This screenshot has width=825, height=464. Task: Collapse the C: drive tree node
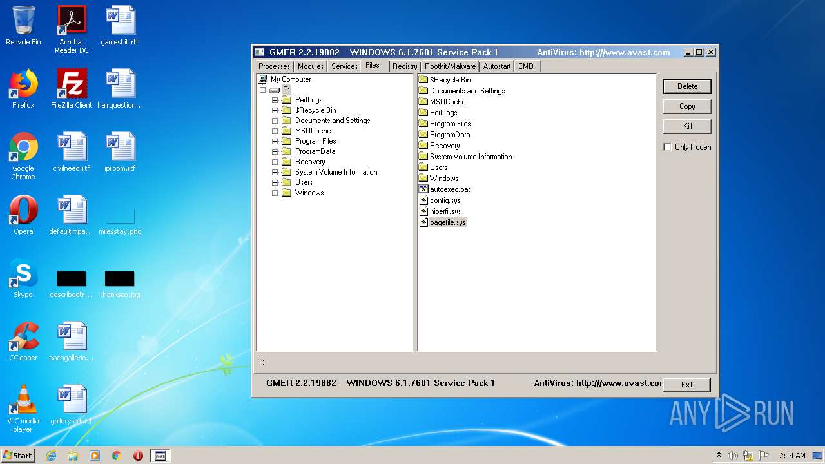tap(262, 90)
